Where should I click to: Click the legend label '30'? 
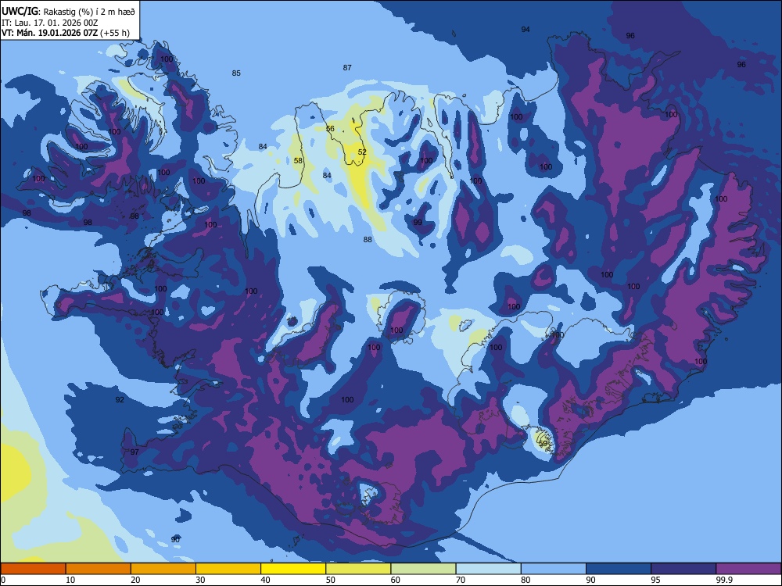[x=200, y=580]
